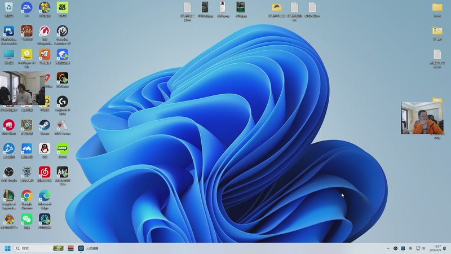Open the search highlight picture in taskbar
Screen dimensions: 451x254
[x=58, y=248]
